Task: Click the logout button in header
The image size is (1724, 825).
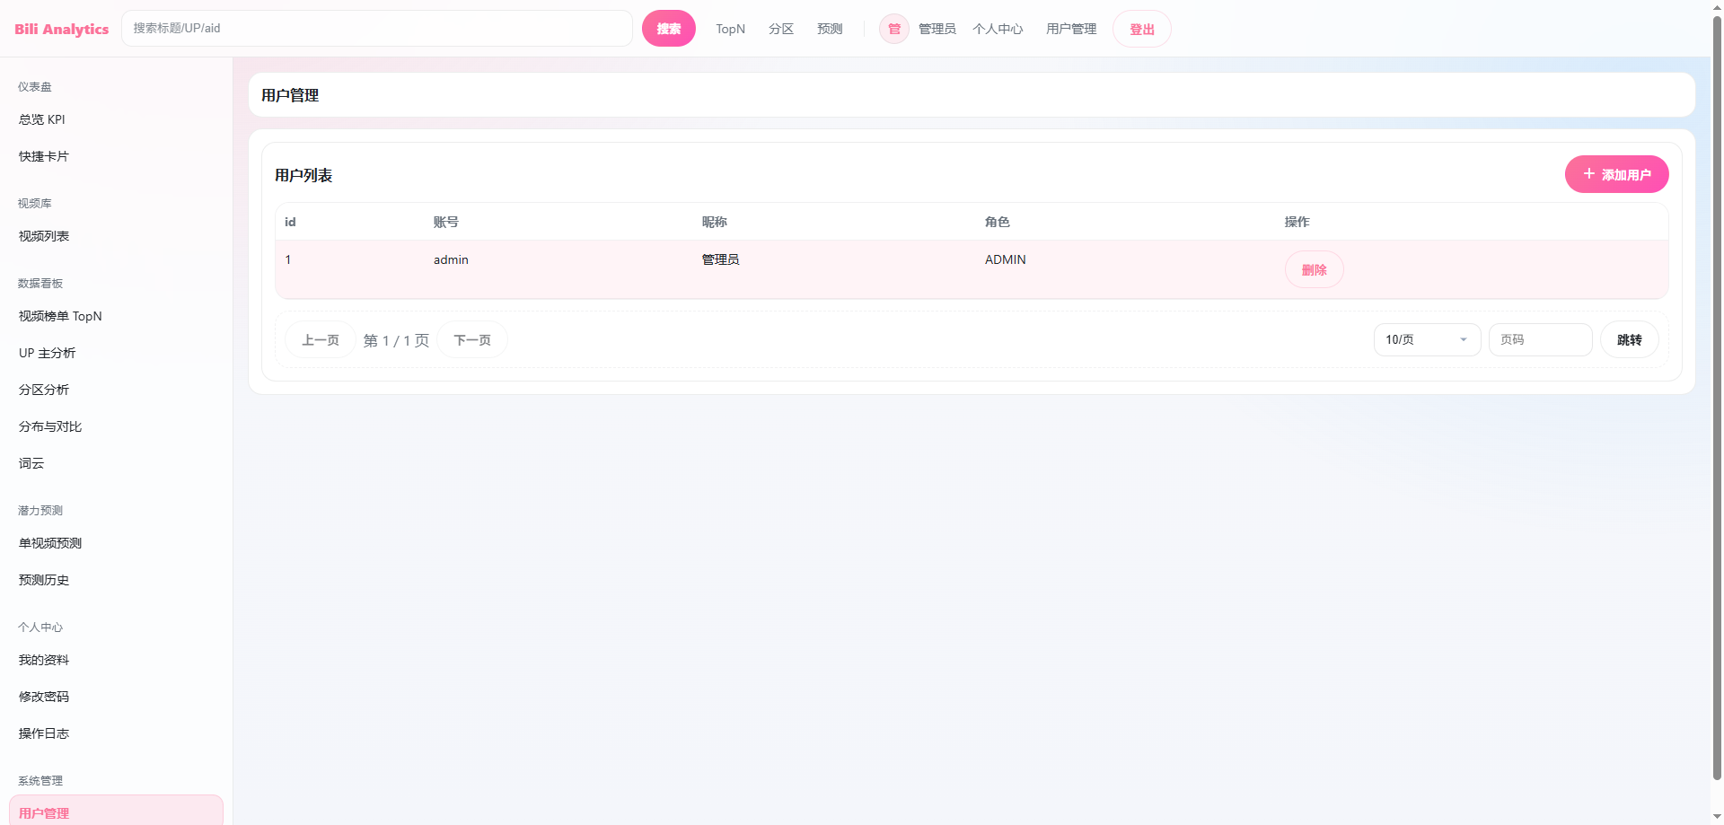Action: coord(1141,29)
